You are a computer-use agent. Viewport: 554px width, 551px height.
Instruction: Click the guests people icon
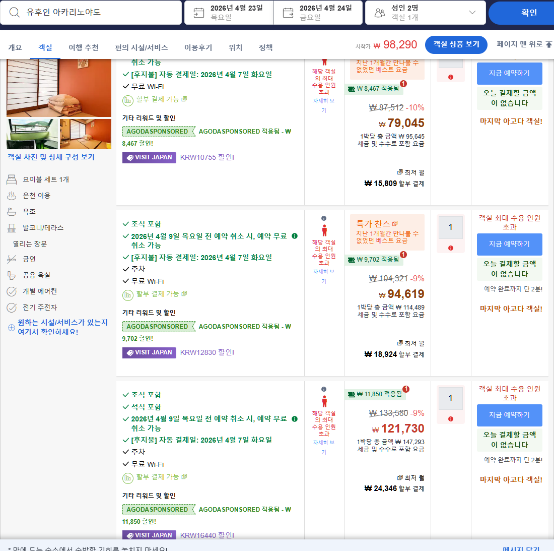tap(380, 12)
